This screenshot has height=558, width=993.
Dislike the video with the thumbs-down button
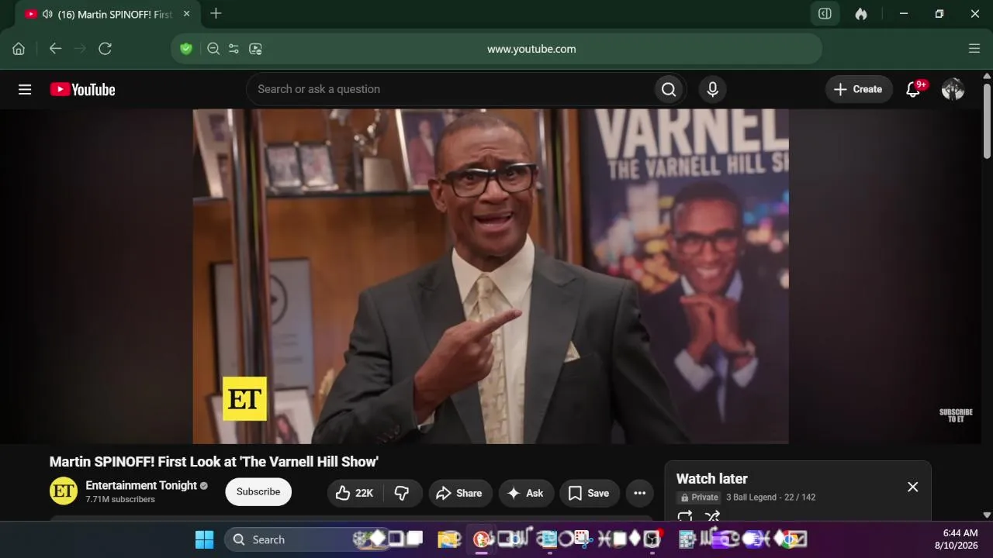(x=402, y=493)
